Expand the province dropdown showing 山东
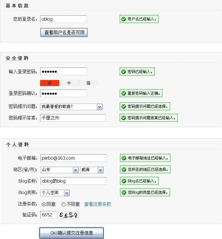 (75, 170)
